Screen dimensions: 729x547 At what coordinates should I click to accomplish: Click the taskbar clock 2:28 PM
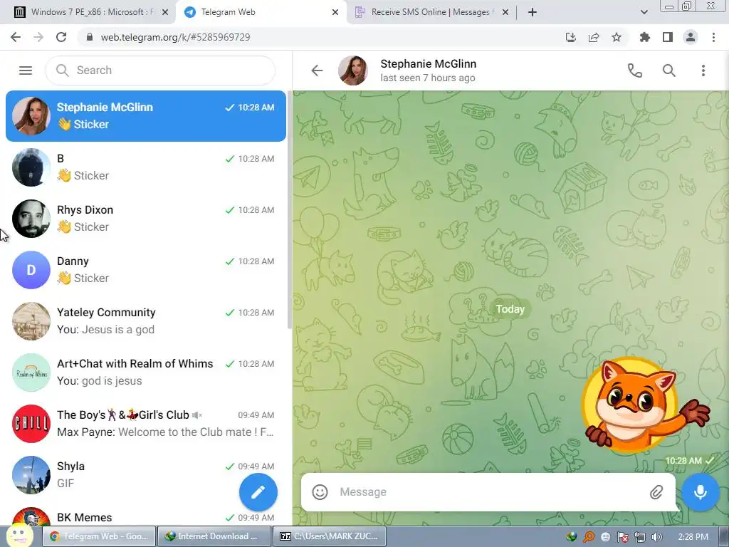pos(693,537)
